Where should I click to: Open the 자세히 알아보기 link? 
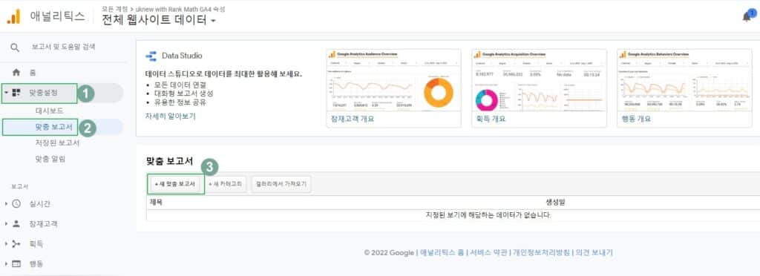click(x=170, y=116)
